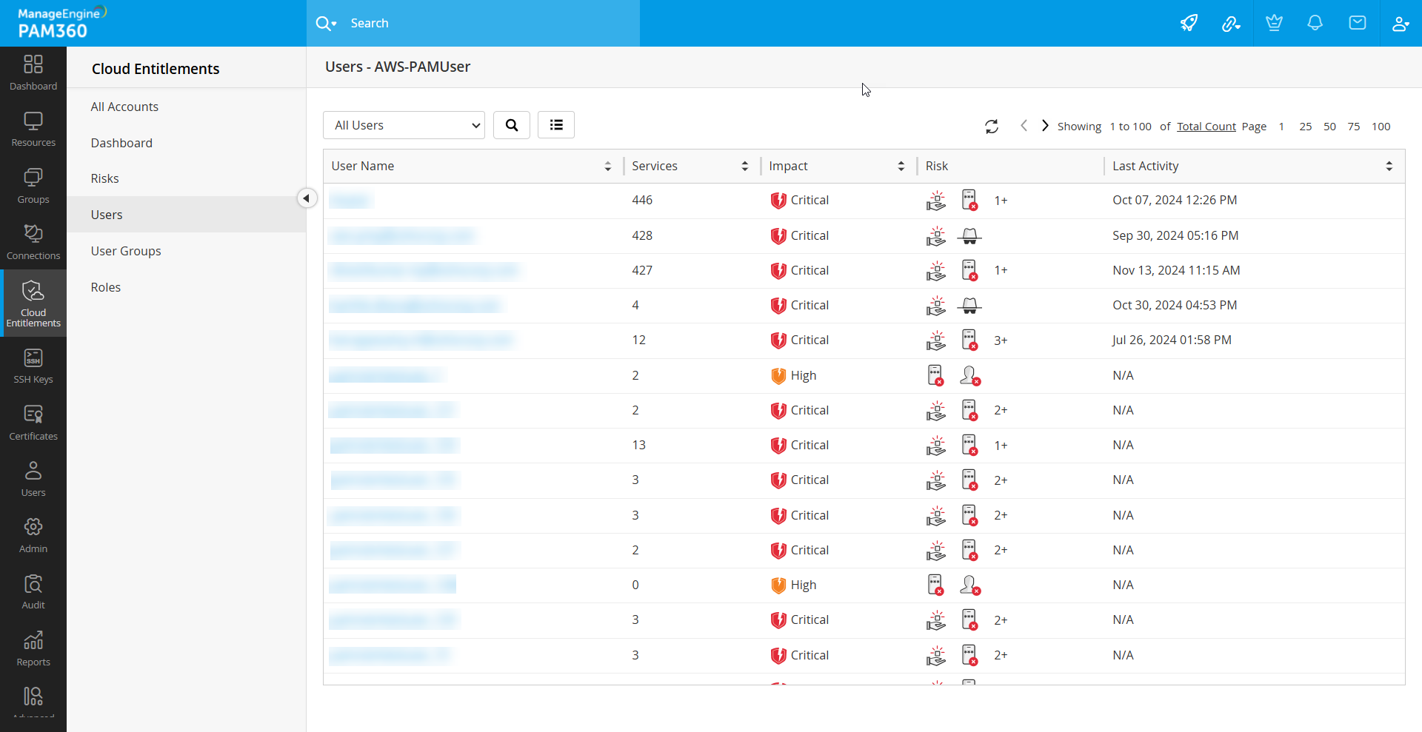1422x732 pixels.
Task: Click the refresh icon above the table
Action: [x=992, y=127]
